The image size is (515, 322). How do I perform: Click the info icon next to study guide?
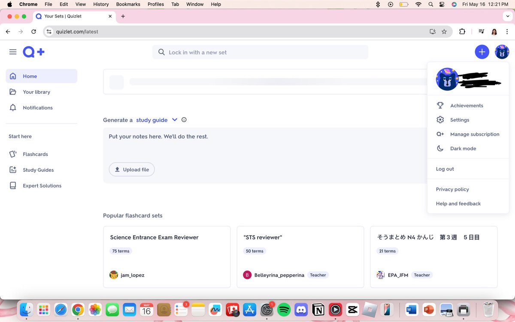click(184, 120)
